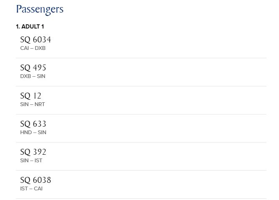Click the NRT airport code
This screenshot has width=279, height=200.
tap(39, 104)
